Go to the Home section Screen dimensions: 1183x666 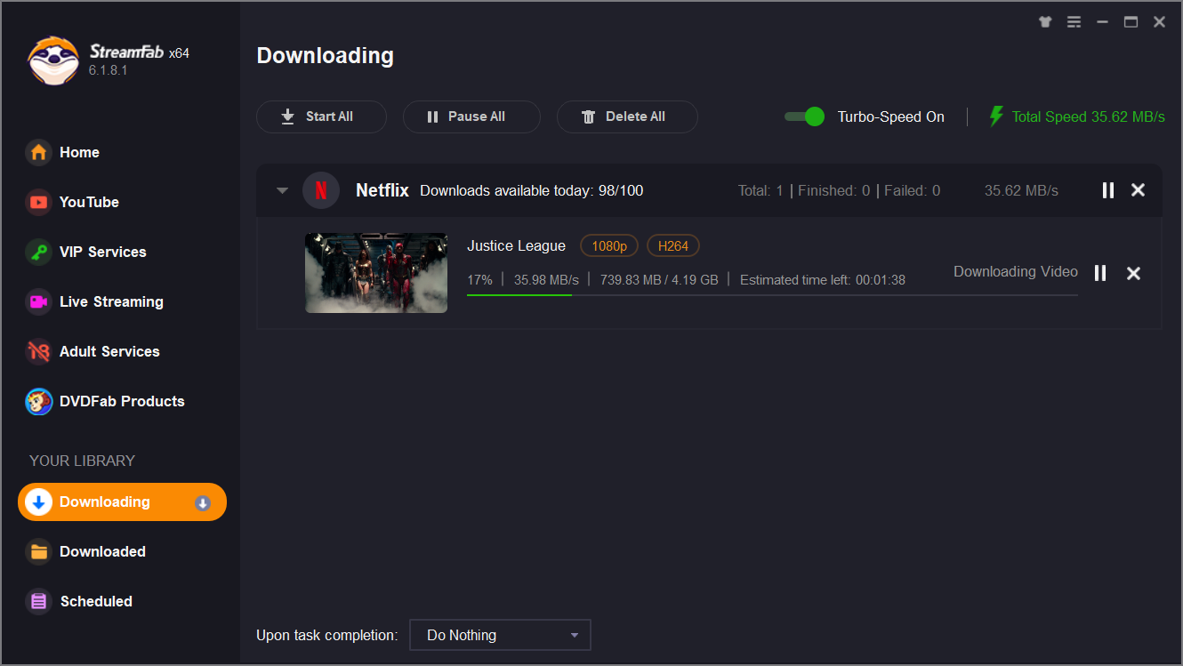(79, 152)
